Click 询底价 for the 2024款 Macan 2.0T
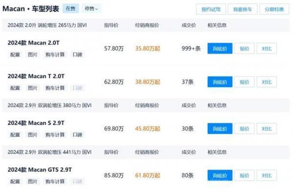The image size is (293, 192). click(220, 48)
